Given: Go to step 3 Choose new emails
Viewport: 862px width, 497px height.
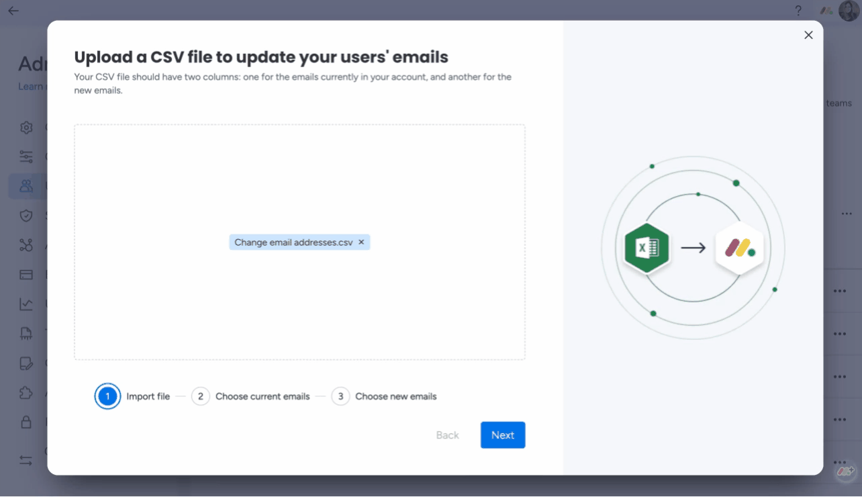Looking at the screenshot, I should [x=384, y=396].
